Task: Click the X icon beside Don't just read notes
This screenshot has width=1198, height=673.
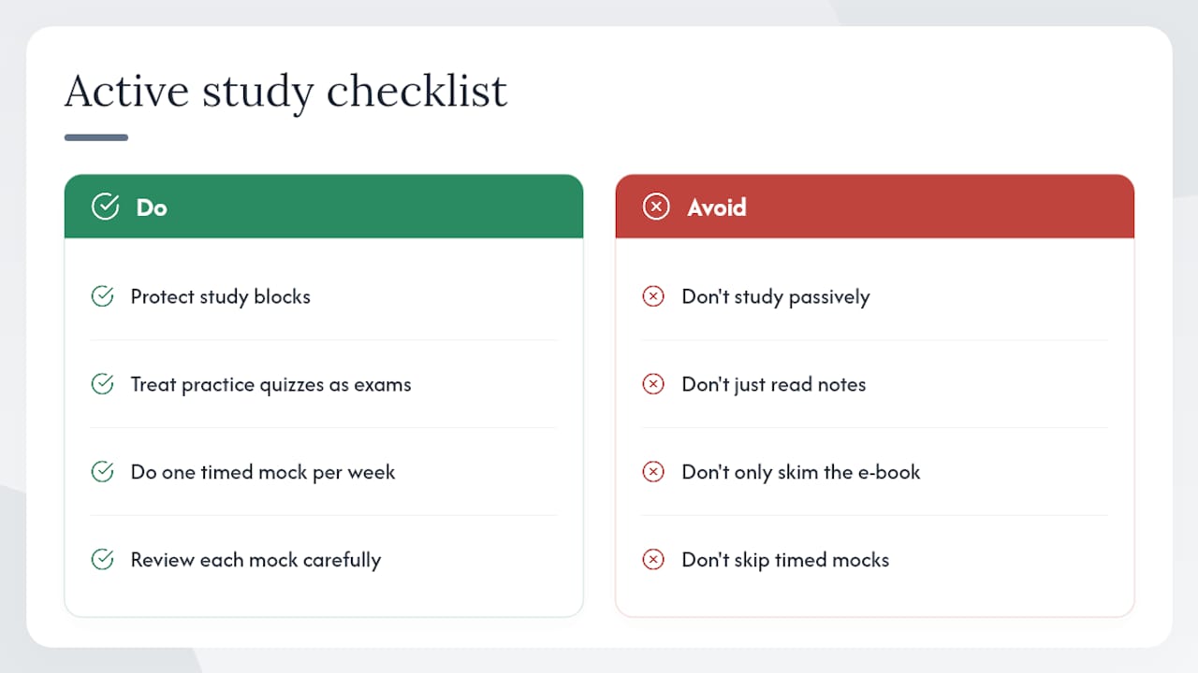Action: point(653,384)
